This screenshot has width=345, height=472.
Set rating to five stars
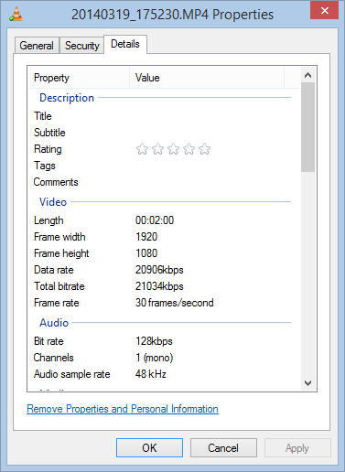tap(204, 149)
